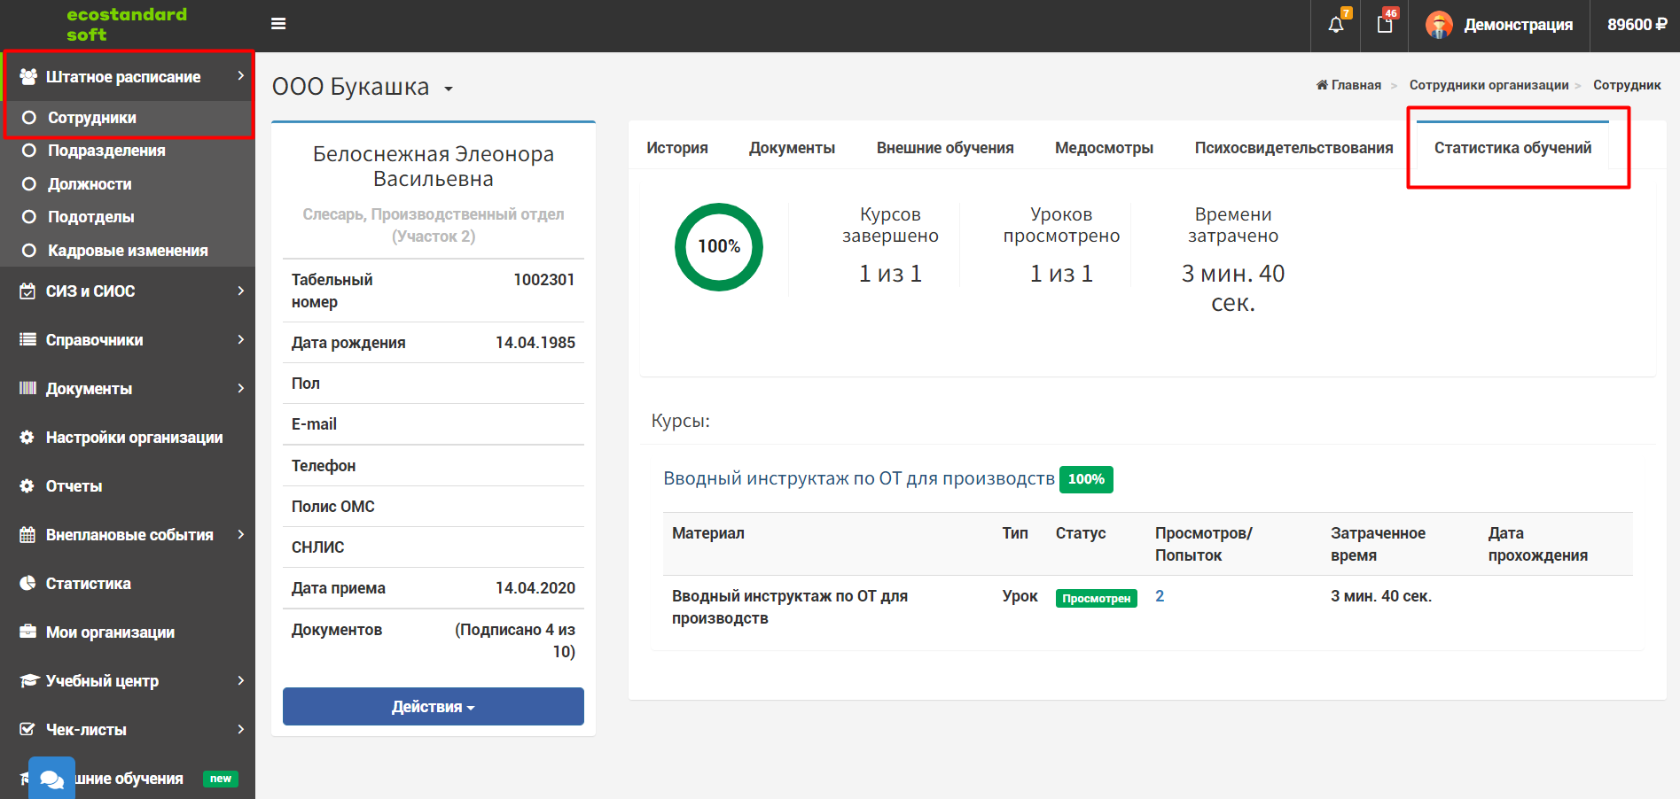The height and width of the screenshot is (799, 1680).
Task: Switch to the Документы tab
Action: point(792,148)
